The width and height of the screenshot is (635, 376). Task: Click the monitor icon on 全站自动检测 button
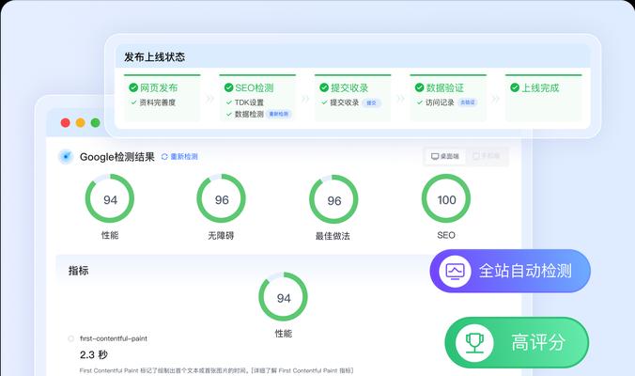click(455, 271)
